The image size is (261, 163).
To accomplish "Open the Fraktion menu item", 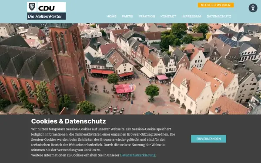I will pos(147,17).
